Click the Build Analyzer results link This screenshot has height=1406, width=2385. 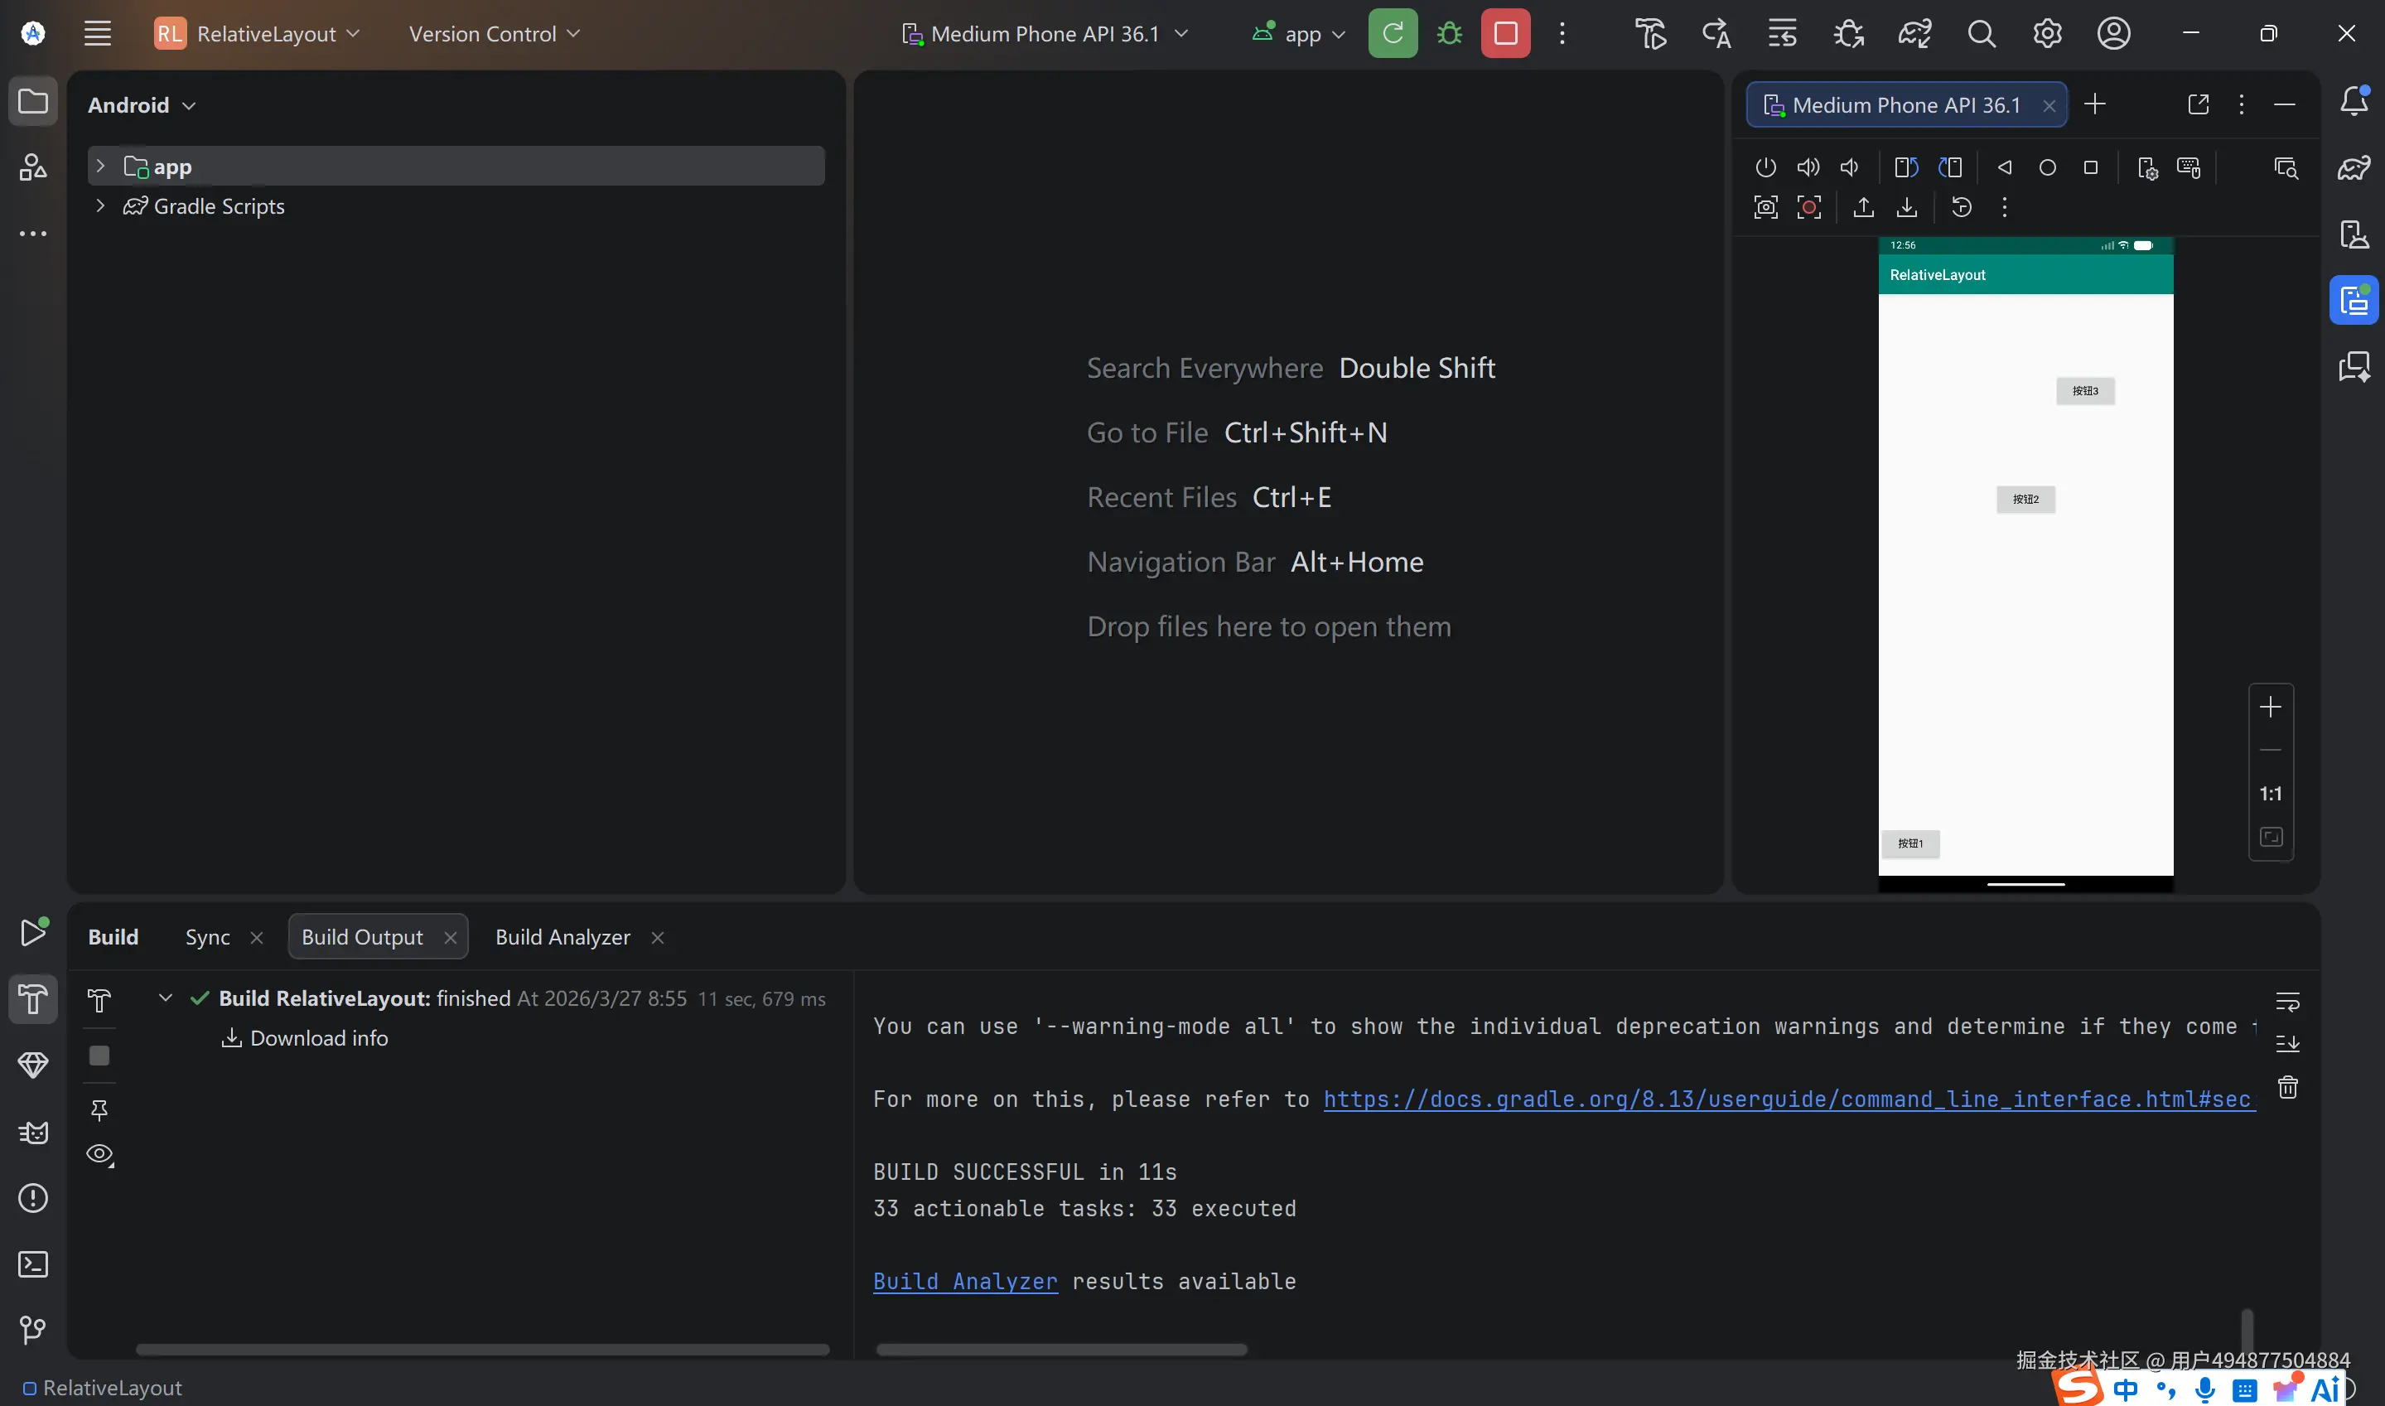964,1281
